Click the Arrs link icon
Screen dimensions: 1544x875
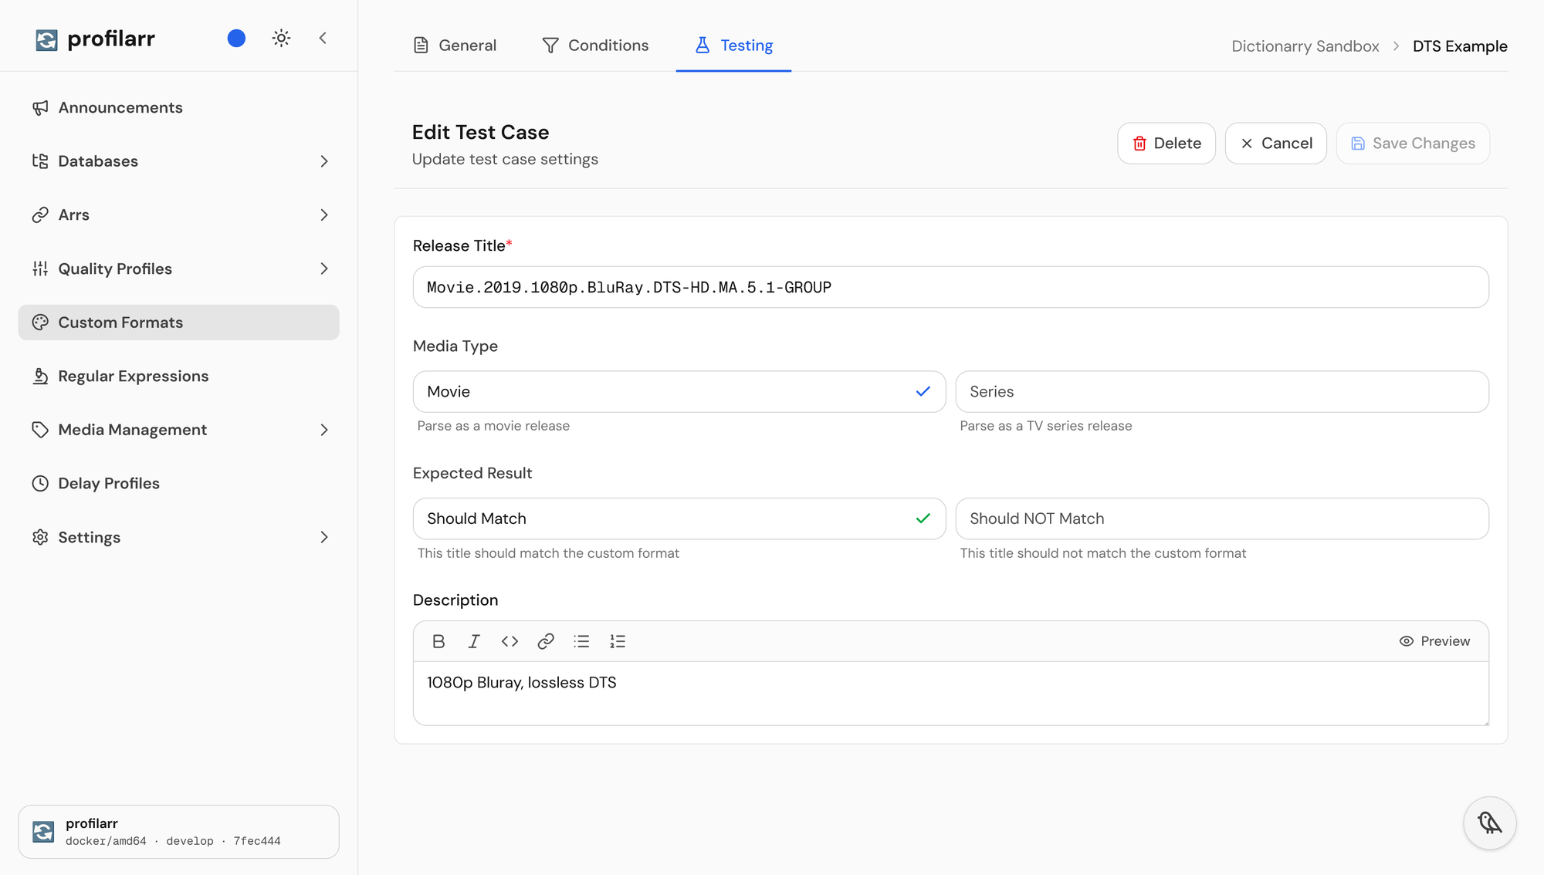(x=40, y=215)
